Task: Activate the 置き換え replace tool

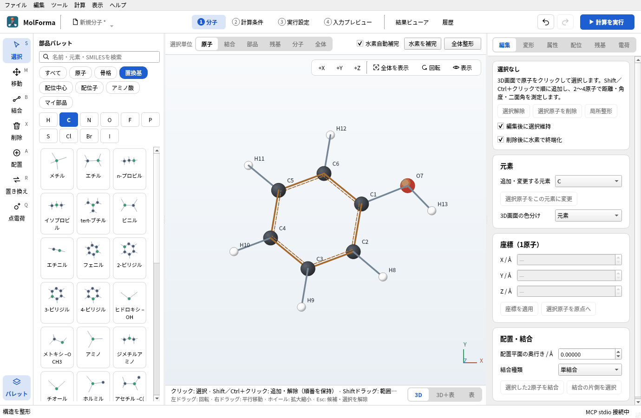Action: (x=17, y=185)
